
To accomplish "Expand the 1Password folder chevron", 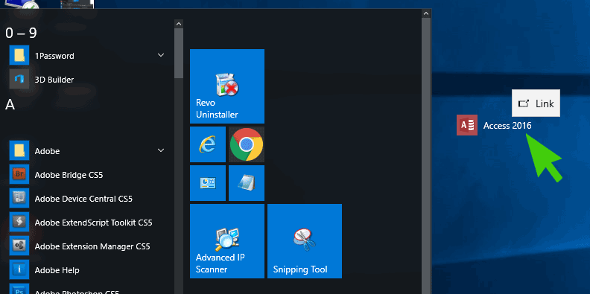I will click(161, 55).
